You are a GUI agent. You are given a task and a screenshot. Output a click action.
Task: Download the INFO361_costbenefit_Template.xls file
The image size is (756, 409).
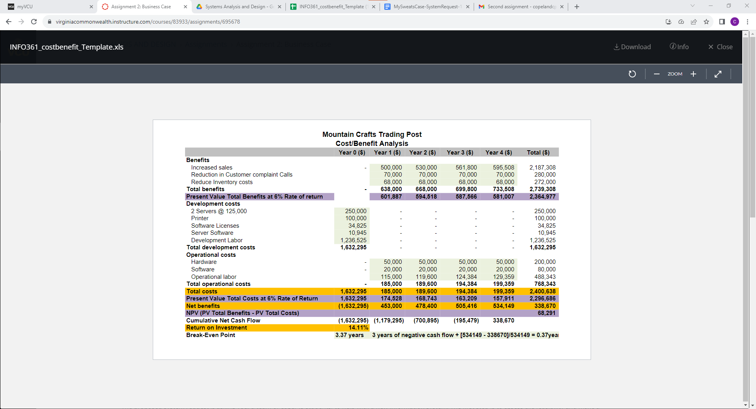coord(632,47)
